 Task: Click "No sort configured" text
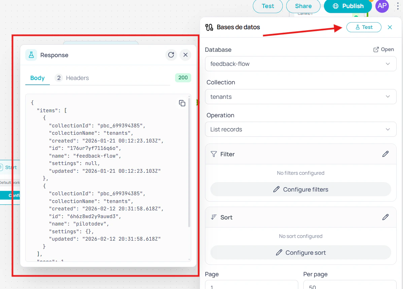[301, 236]
